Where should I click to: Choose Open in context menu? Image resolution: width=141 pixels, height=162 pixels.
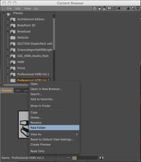[54, 84]
